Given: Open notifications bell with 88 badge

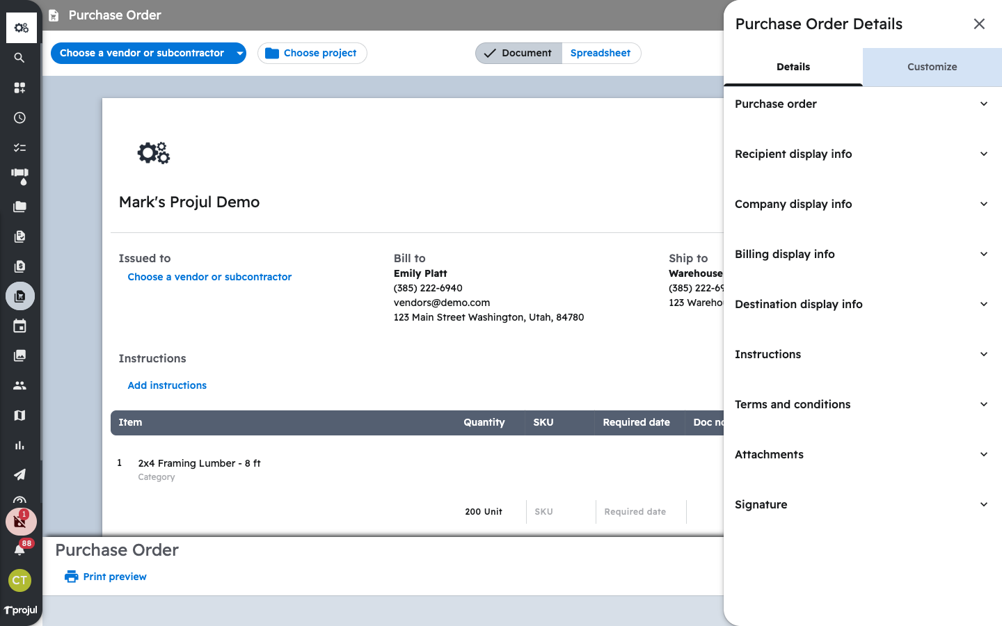Looking at the screenshot, I should (x=19, y=549).
